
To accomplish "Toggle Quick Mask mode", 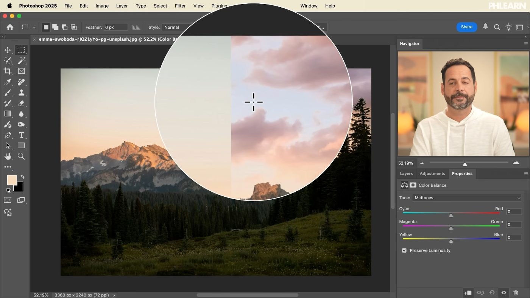I will coord(8,200).
